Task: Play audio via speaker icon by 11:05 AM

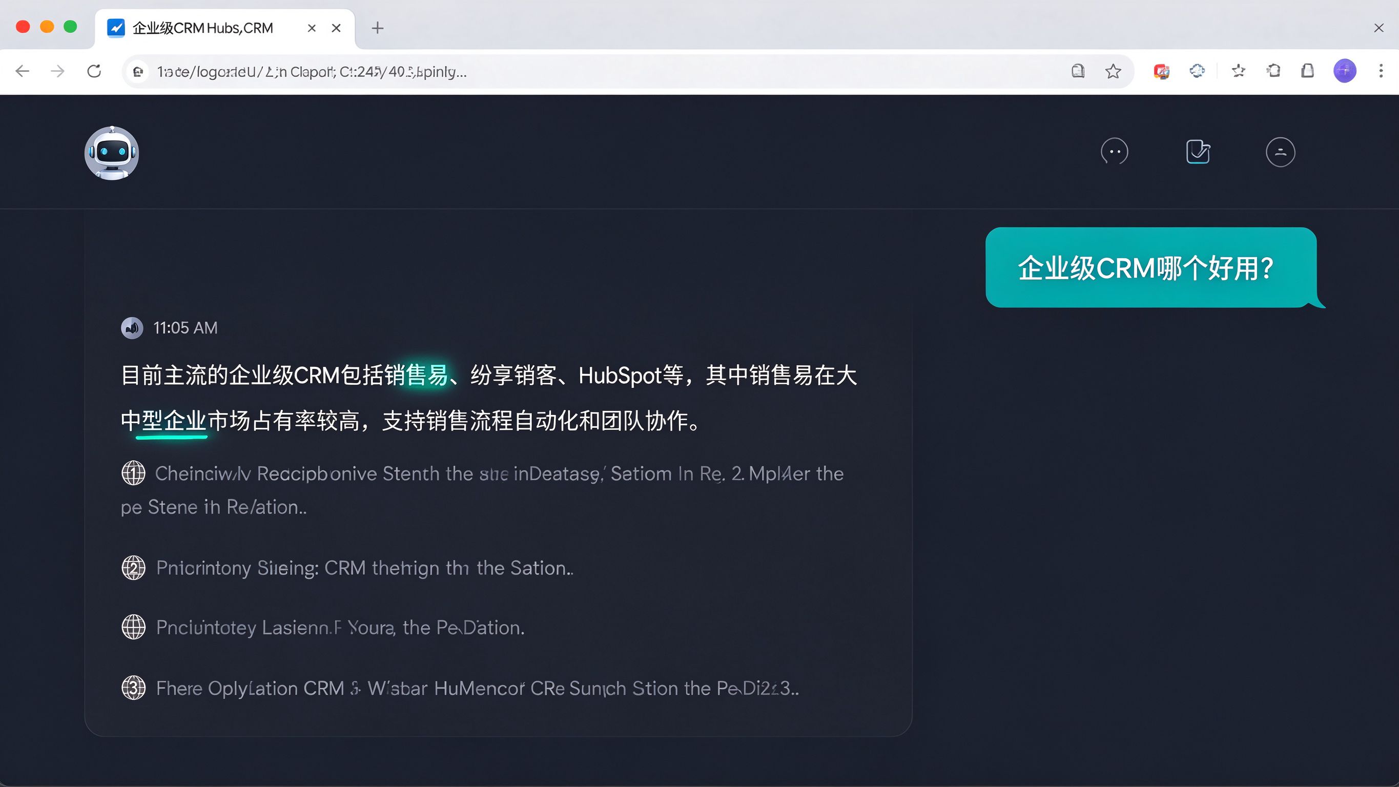Action: [x=132, y=328]
